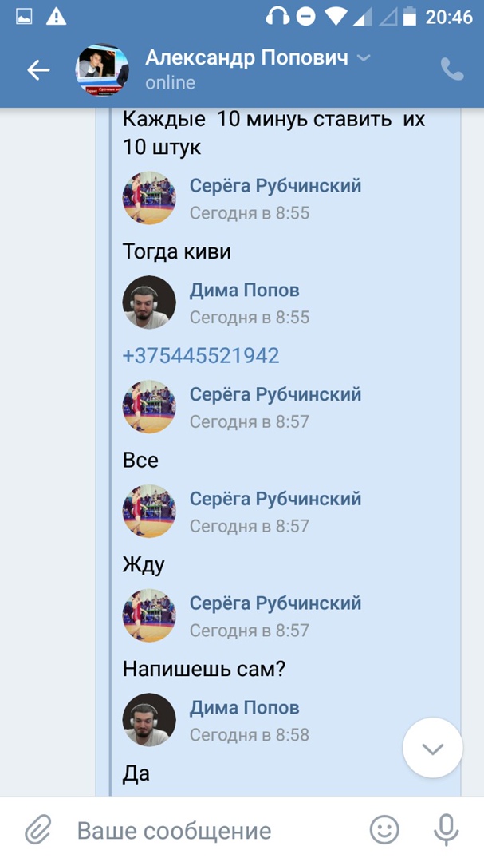Expand dropdown next to Александр Попович
484x862 pixels.
pos(363,58)
